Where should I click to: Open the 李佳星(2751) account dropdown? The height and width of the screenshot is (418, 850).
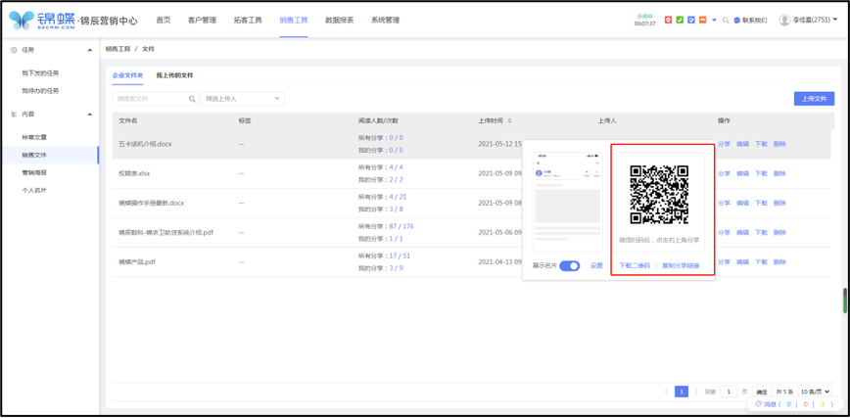816,20
